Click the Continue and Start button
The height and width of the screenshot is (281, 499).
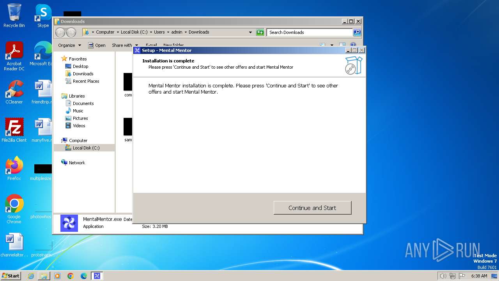(312, 208)
